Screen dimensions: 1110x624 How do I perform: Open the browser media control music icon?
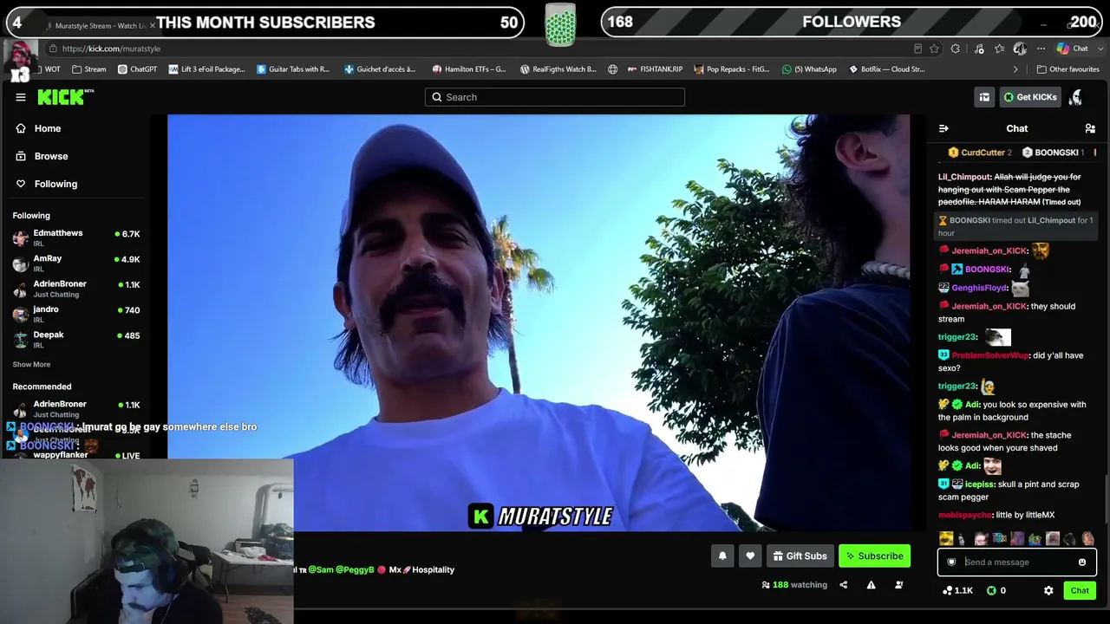click(x=979, y=49)
